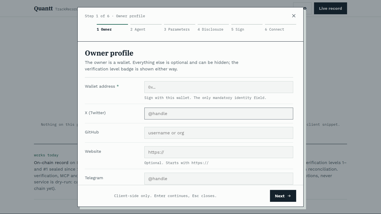Open the On-chain record link
This screenshot has height=214, width=381.
[x=51, y=163]
